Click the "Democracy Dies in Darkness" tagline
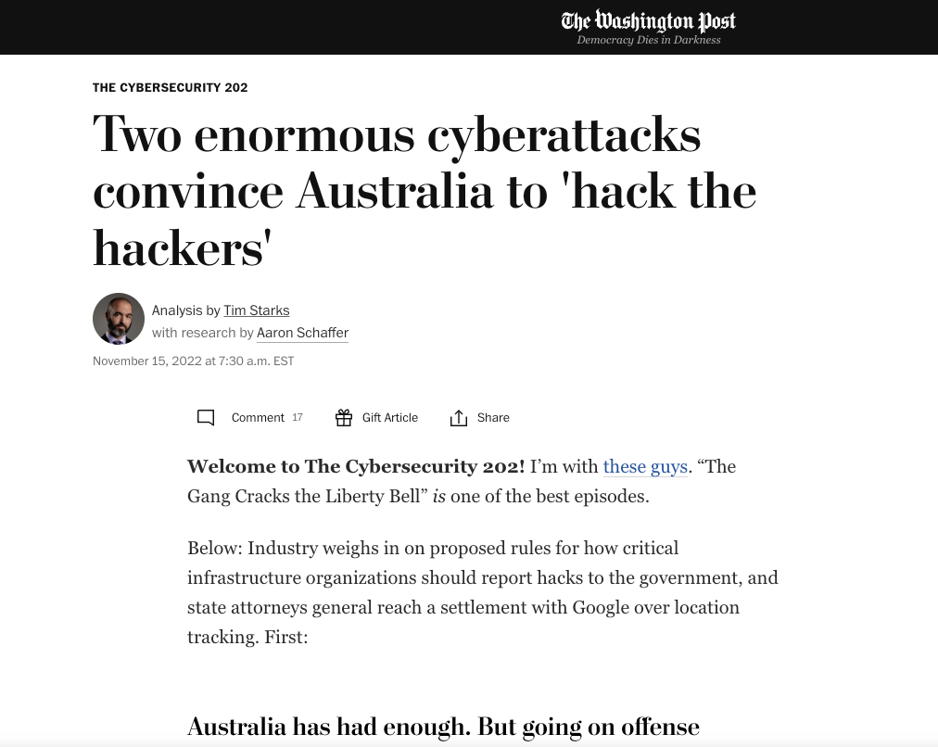The height and width of the screenshot is (747, 938). pyautogui.click(x=648, y=40)
